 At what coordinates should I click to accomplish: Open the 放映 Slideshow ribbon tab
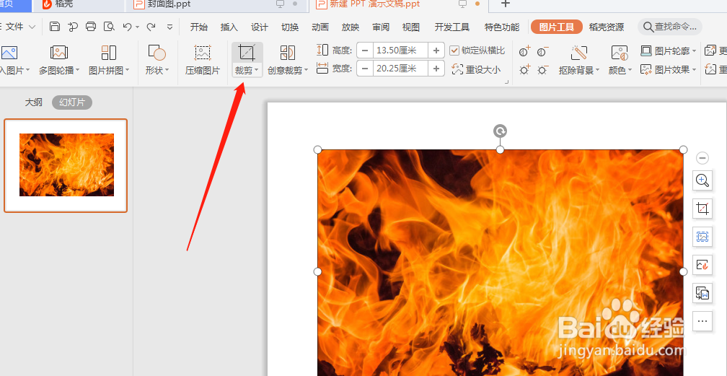pos(351,27)
